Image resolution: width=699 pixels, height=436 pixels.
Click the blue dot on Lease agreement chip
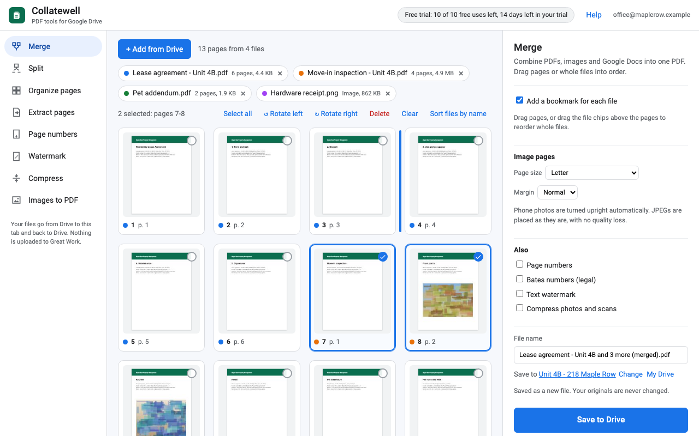(127, 73)
